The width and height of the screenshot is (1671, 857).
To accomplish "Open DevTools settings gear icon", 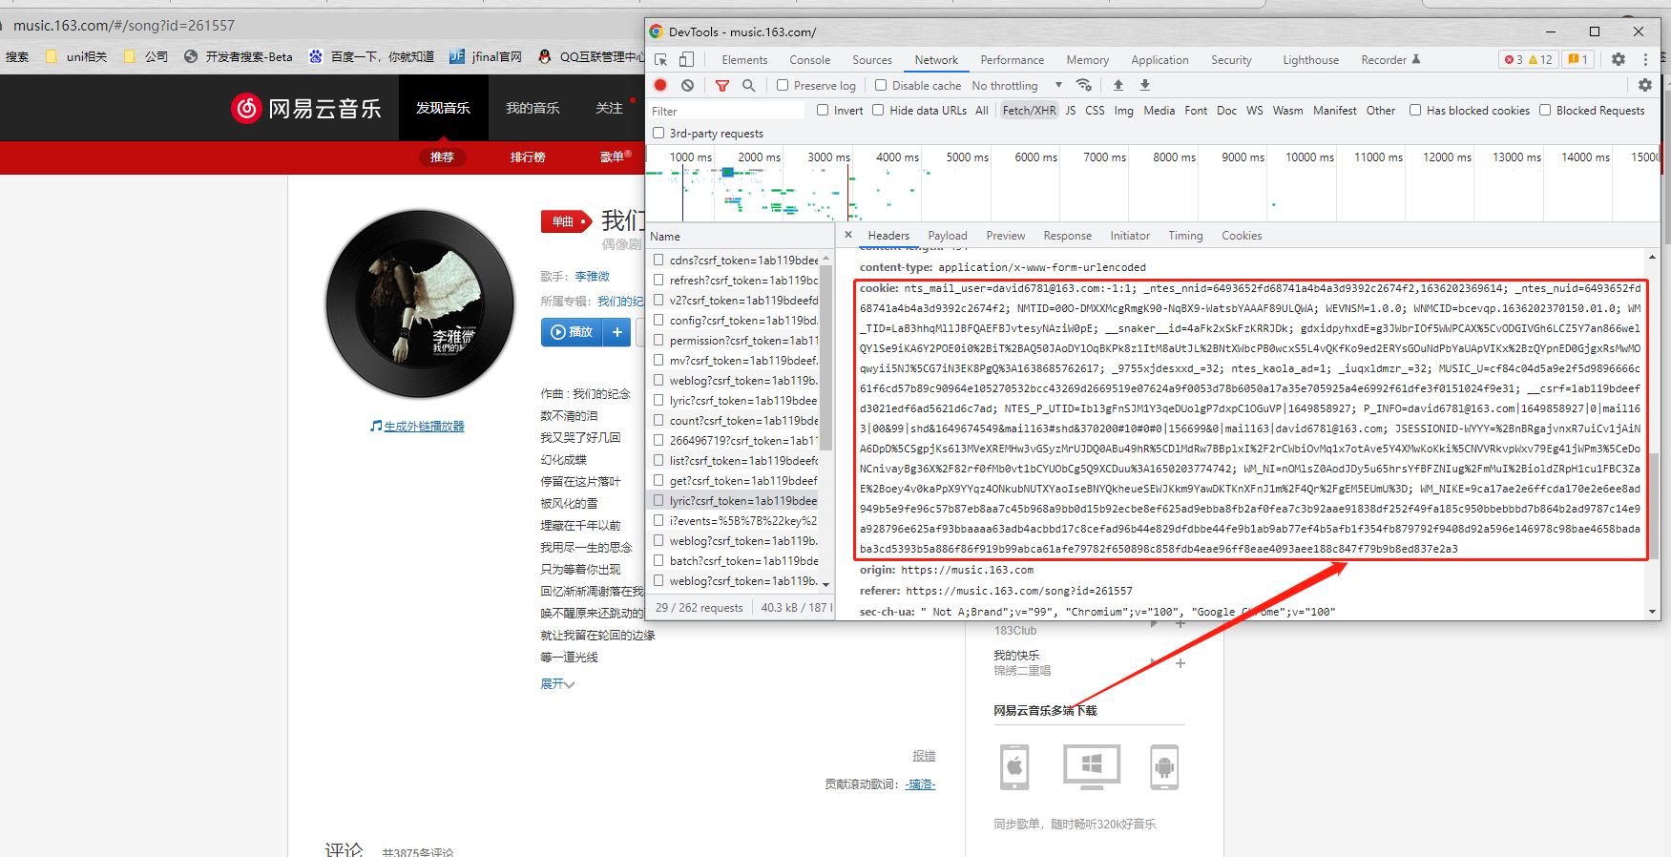I will coord(1619,59).
